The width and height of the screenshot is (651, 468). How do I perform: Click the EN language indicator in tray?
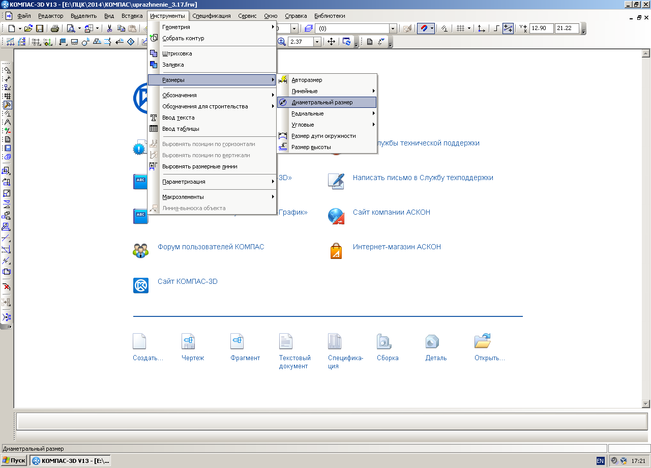[x=600, y=460]
